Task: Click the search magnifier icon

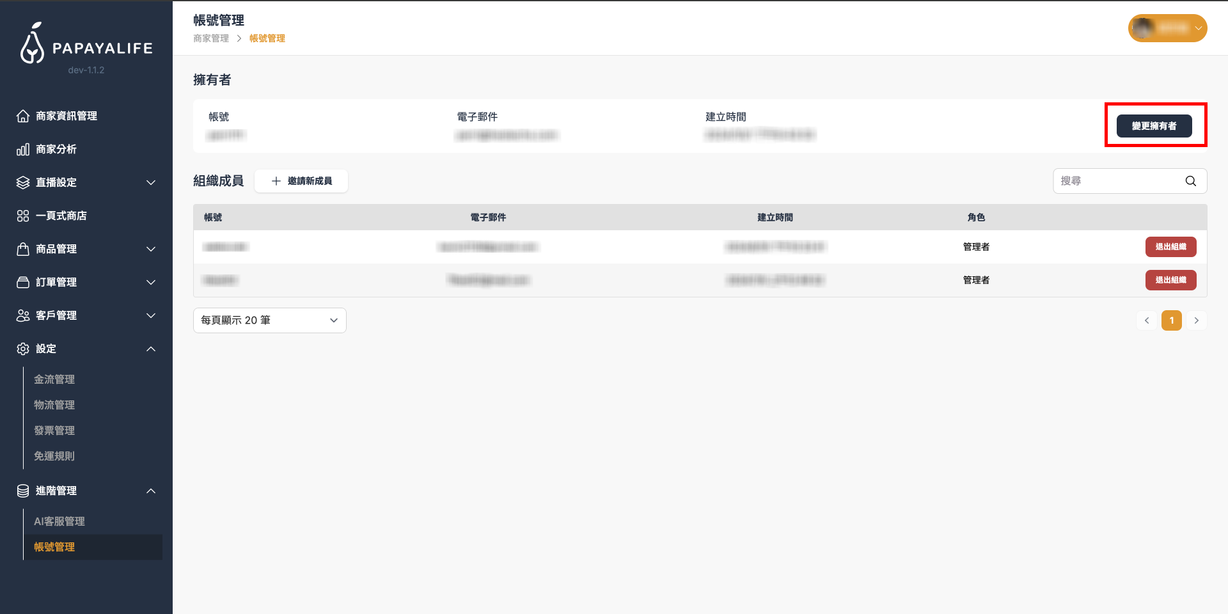Action: 1190,181
